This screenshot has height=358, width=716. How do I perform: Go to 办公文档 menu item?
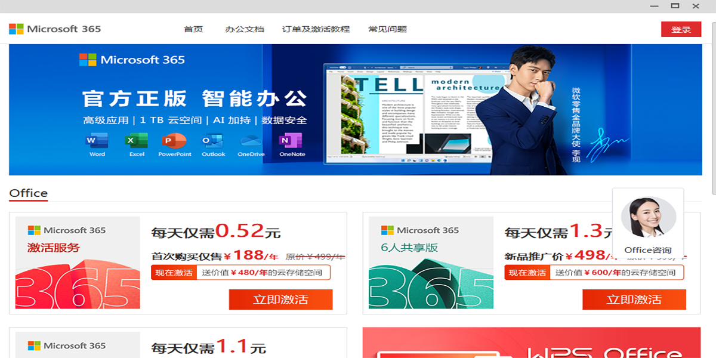tap(244, 29)
